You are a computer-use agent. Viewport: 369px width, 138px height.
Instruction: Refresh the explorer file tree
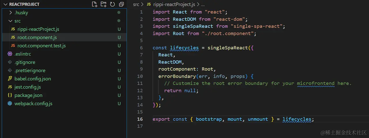[x=112, y=4]
